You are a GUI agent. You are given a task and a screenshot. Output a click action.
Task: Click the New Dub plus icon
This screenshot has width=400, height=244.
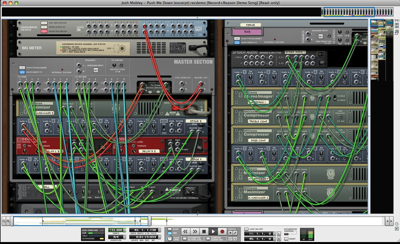[x=230, y=233]
